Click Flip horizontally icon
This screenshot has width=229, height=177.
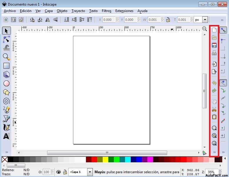coord(48,20)
